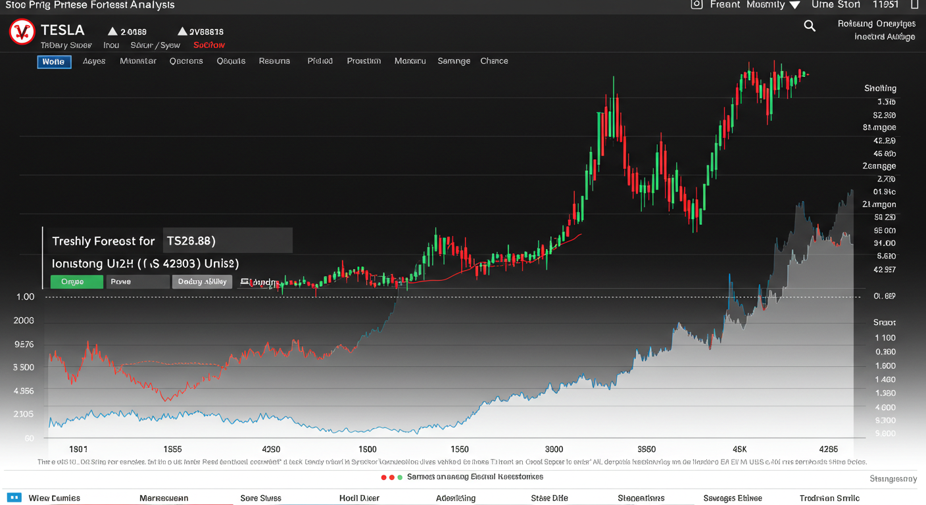
Task: Click the x-axis label 1801
Action: 78,449
